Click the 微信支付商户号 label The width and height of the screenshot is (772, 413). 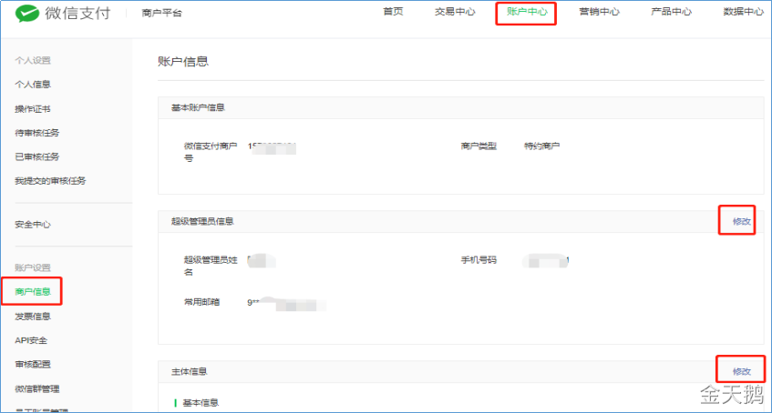[211, 153]
